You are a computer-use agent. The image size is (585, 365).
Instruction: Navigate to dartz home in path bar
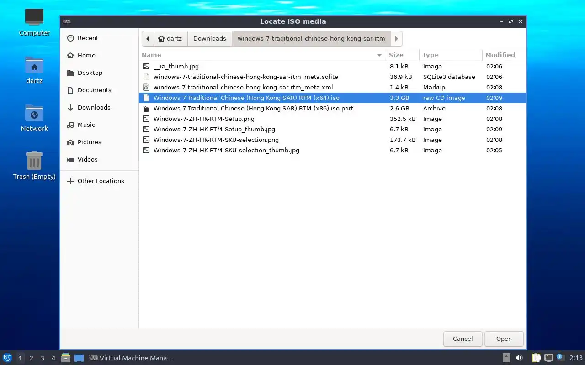(170, 39)
